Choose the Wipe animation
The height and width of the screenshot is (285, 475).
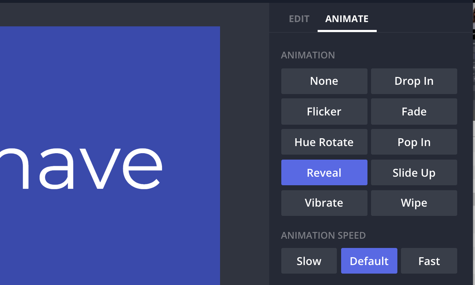pyautogui.click(x=414, y=203)
